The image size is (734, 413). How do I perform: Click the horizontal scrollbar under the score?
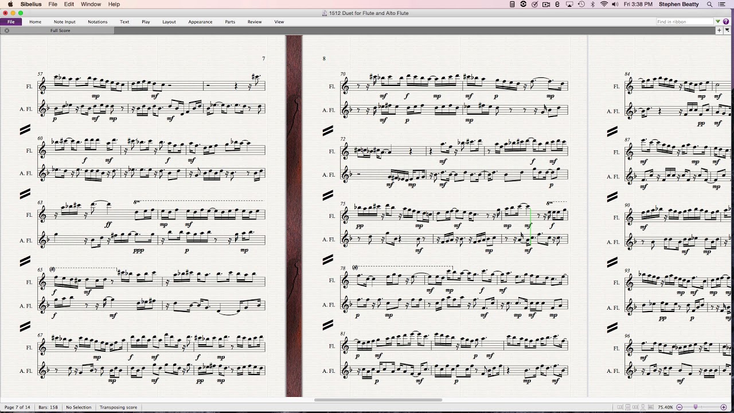[x=378, y=400]
